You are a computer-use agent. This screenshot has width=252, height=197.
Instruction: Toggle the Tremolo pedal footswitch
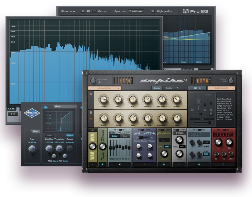[179, 164]
